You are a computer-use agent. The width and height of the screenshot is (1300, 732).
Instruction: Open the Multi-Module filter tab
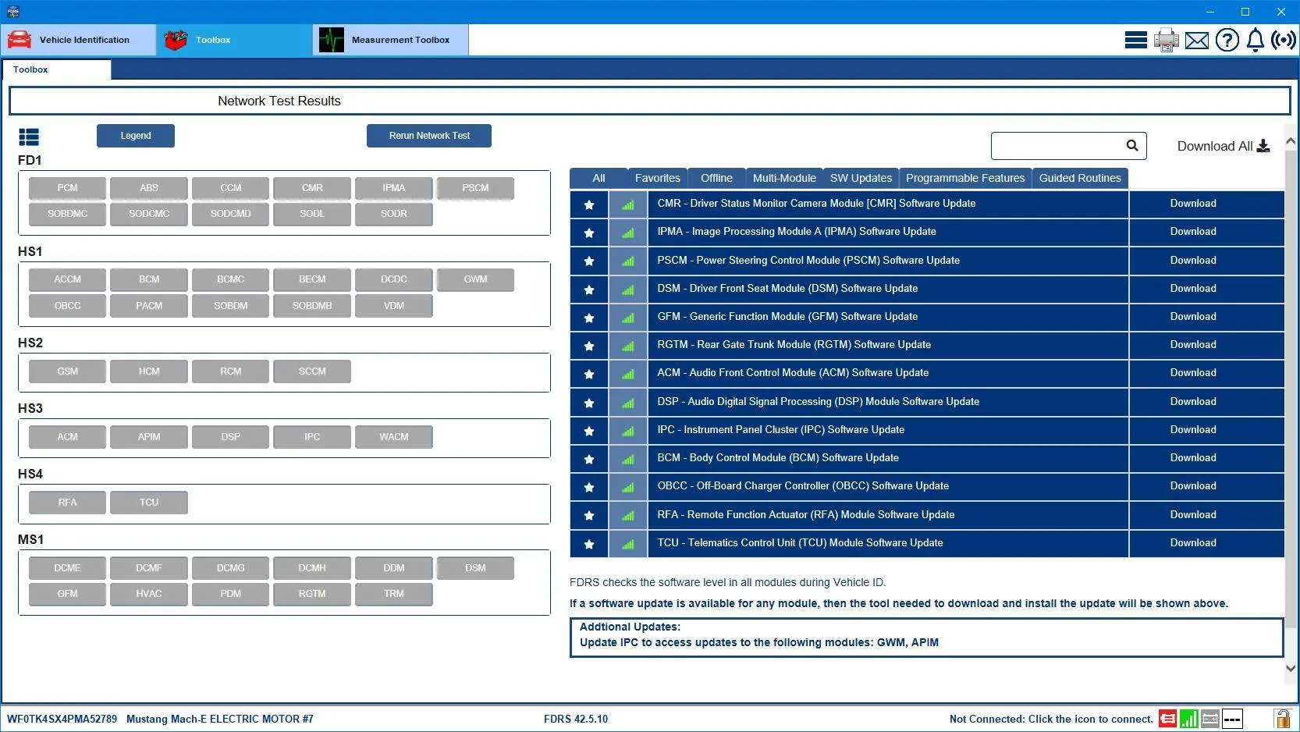point(784,178)
